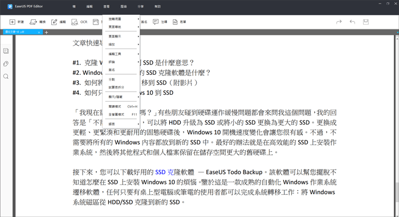
Task: Click the EaseUS PDF Editor logo
Action: 10,6
